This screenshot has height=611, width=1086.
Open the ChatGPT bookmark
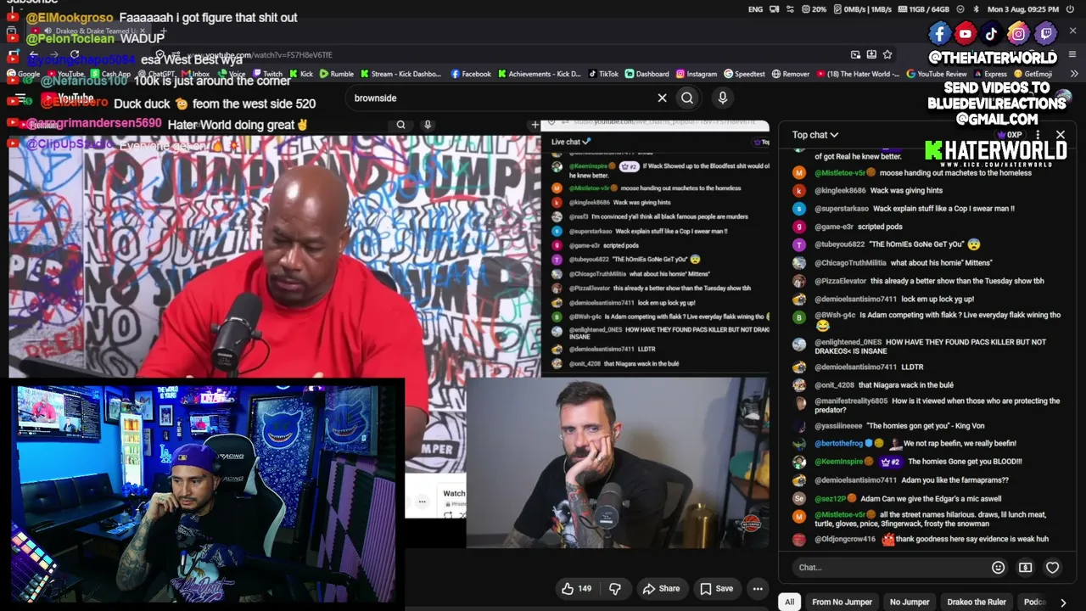[x=154, y=74]
